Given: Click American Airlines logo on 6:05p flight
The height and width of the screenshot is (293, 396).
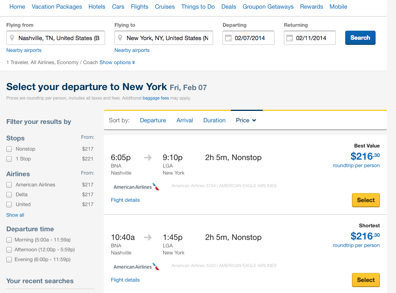Looking at the screenshot, I should tap(136, 187).
